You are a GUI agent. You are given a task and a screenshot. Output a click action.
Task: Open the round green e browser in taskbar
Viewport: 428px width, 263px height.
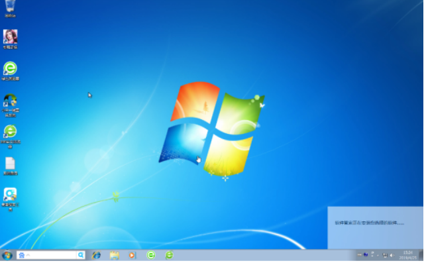point(151,255)
